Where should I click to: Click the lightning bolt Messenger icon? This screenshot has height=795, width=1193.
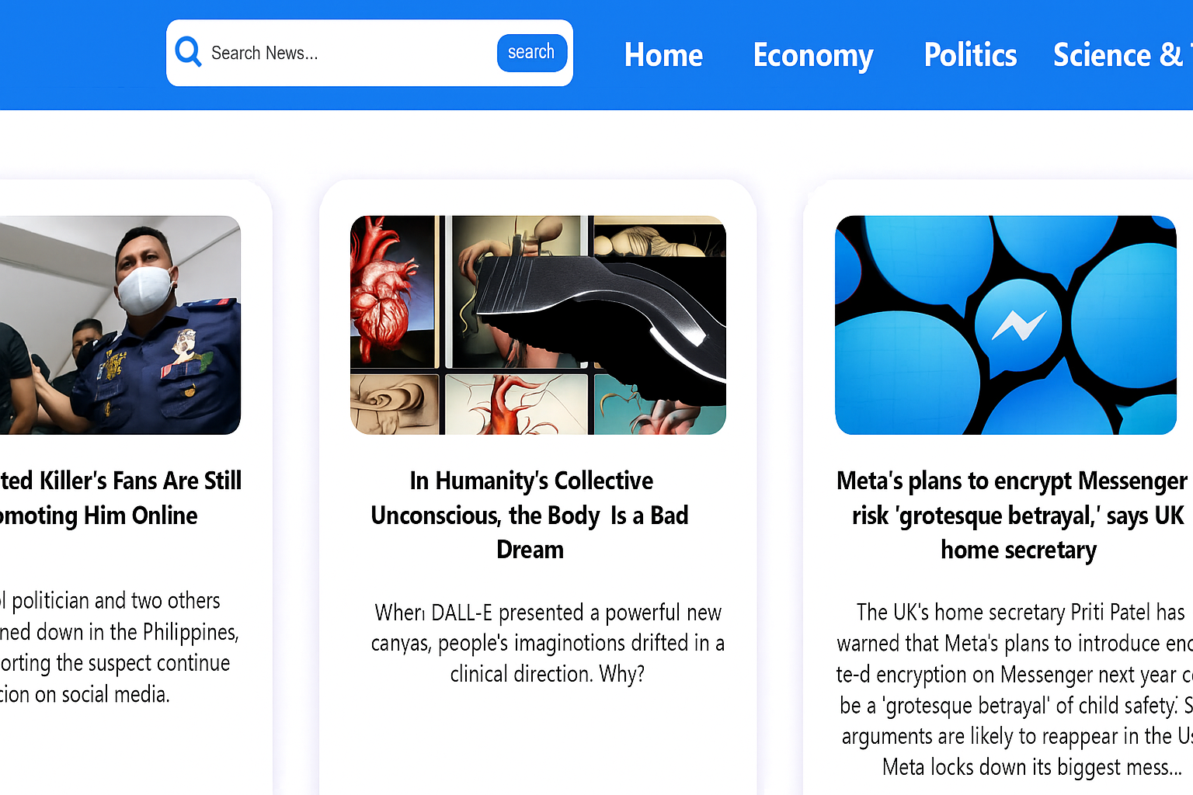[x=1018, y=325]
